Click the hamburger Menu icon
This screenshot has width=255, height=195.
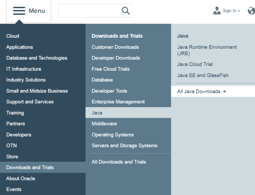point(20,11)
